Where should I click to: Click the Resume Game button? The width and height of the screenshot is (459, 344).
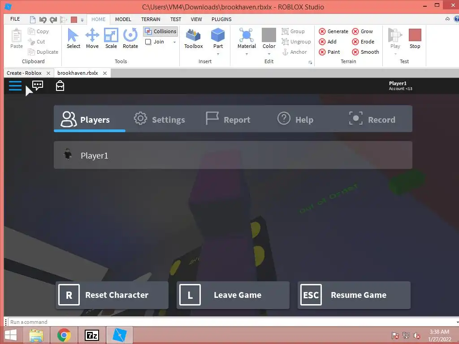point(354,295)
